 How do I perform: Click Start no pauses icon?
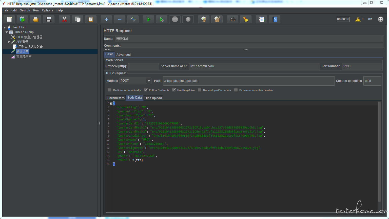point(162,19)
